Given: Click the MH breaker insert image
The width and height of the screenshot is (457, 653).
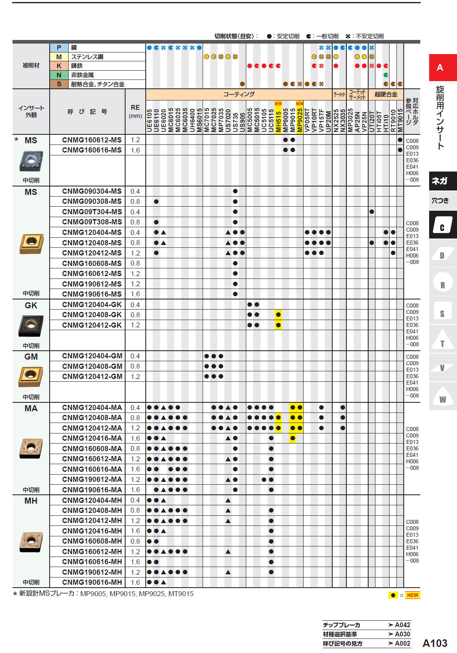Looking at the screenshot, I should pos(31,542).
